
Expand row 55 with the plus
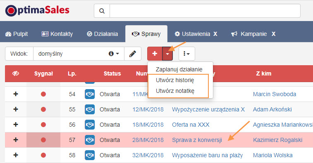click(x=16, y=109)
